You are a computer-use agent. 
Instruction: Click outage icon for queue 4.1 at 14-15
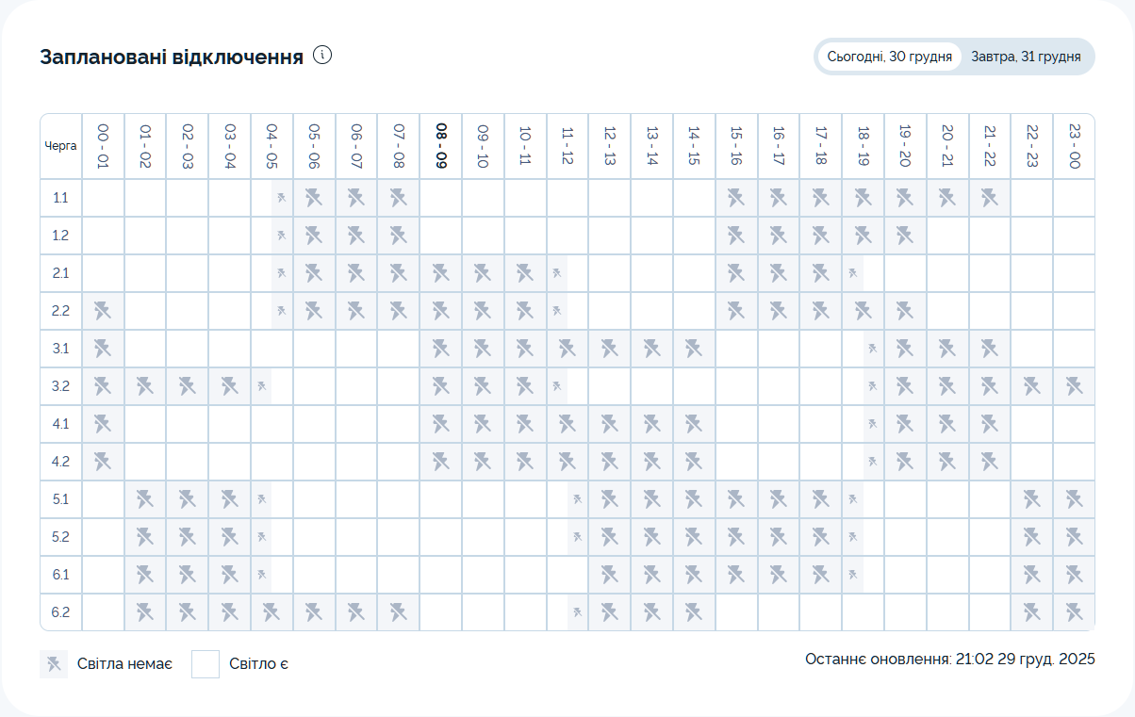[694, 424]
